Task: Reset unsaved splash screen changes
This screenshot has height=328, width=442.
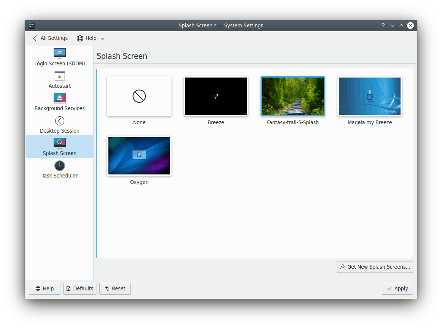Action: [114, 288]
